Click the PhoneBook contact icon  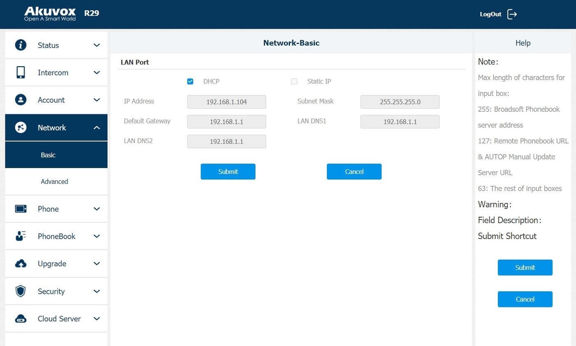[21, 236]
